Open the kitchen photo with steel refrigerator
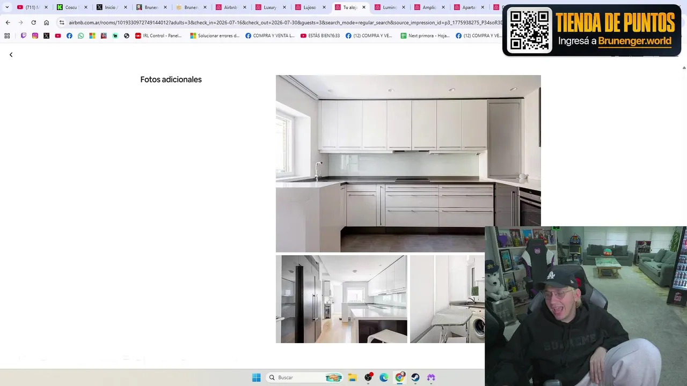This screenshot has width=687, height=386. coord(341,299)
